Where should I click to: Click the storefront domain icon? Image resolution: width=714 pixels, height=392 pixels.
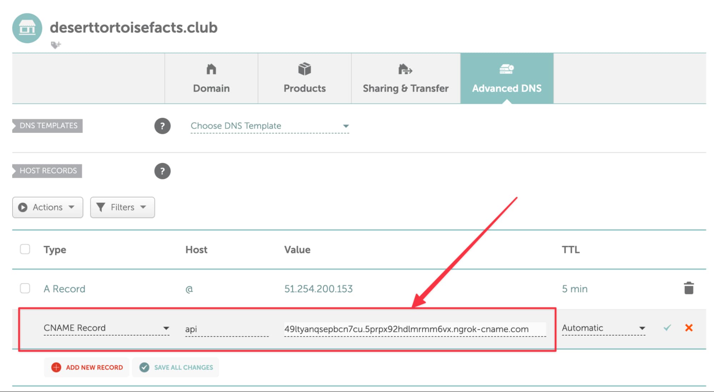[x=27, y=28]
